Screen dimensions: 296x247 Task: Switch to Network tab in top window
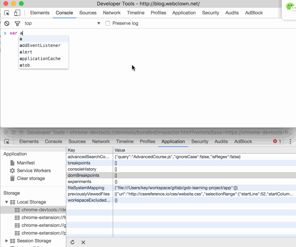point(112,13)
